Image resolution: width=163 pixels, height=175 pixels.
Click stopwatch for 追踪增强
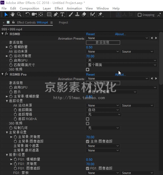[15, 114]
